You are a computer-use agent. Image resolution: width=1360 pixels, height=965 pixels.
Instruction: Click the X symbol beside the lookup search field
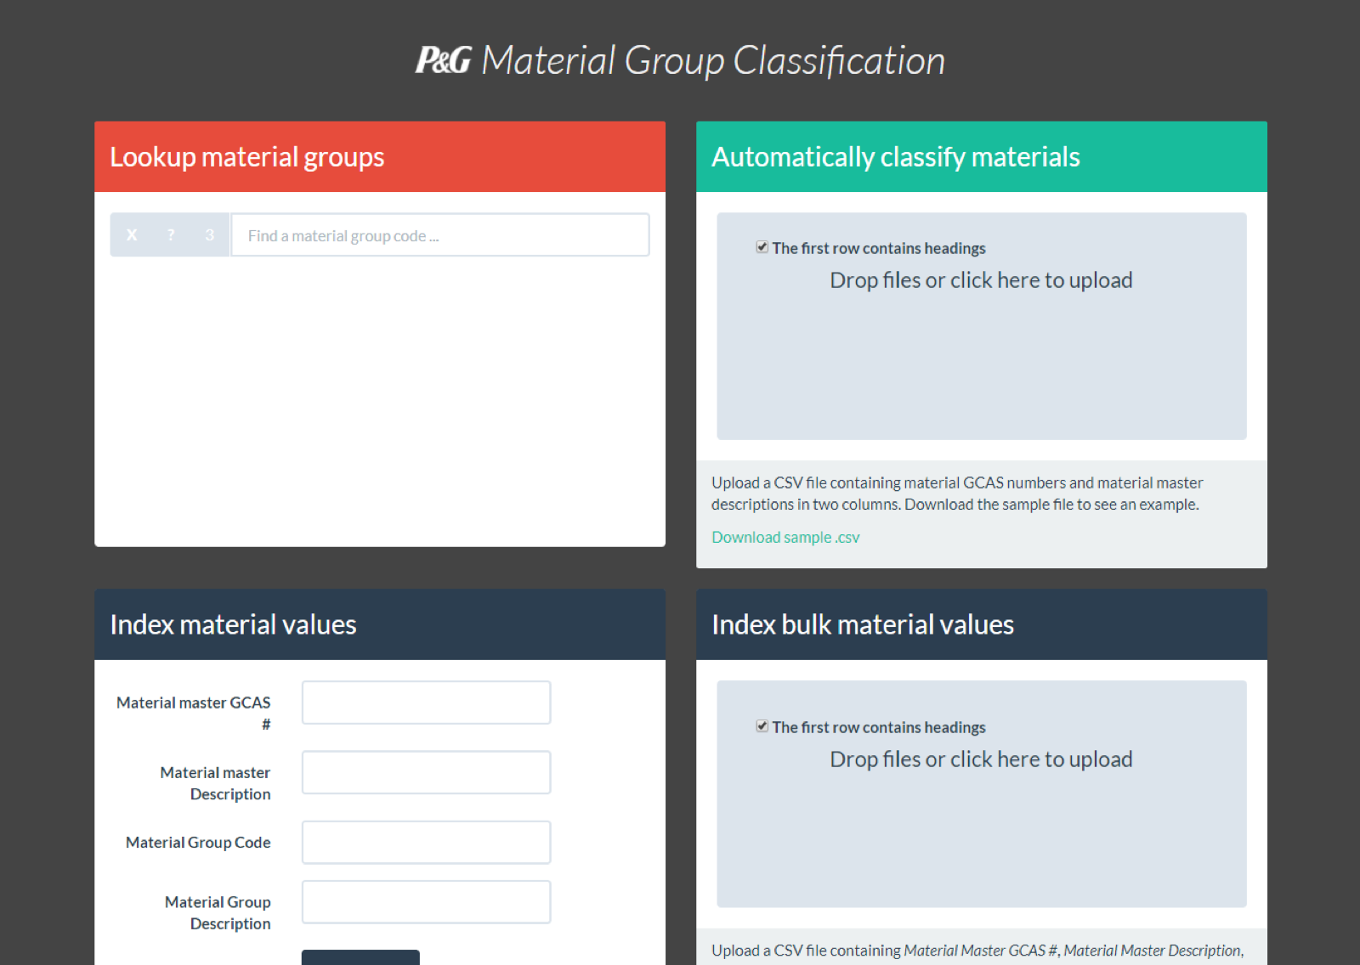(132, 235)
